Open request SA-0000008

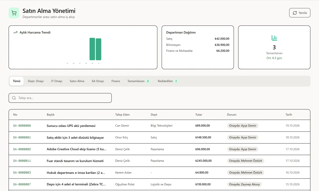22,126
